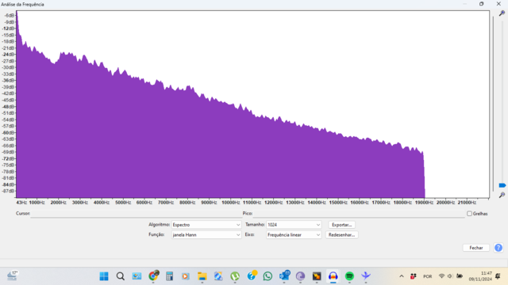Open battery status in the tray

460,276
